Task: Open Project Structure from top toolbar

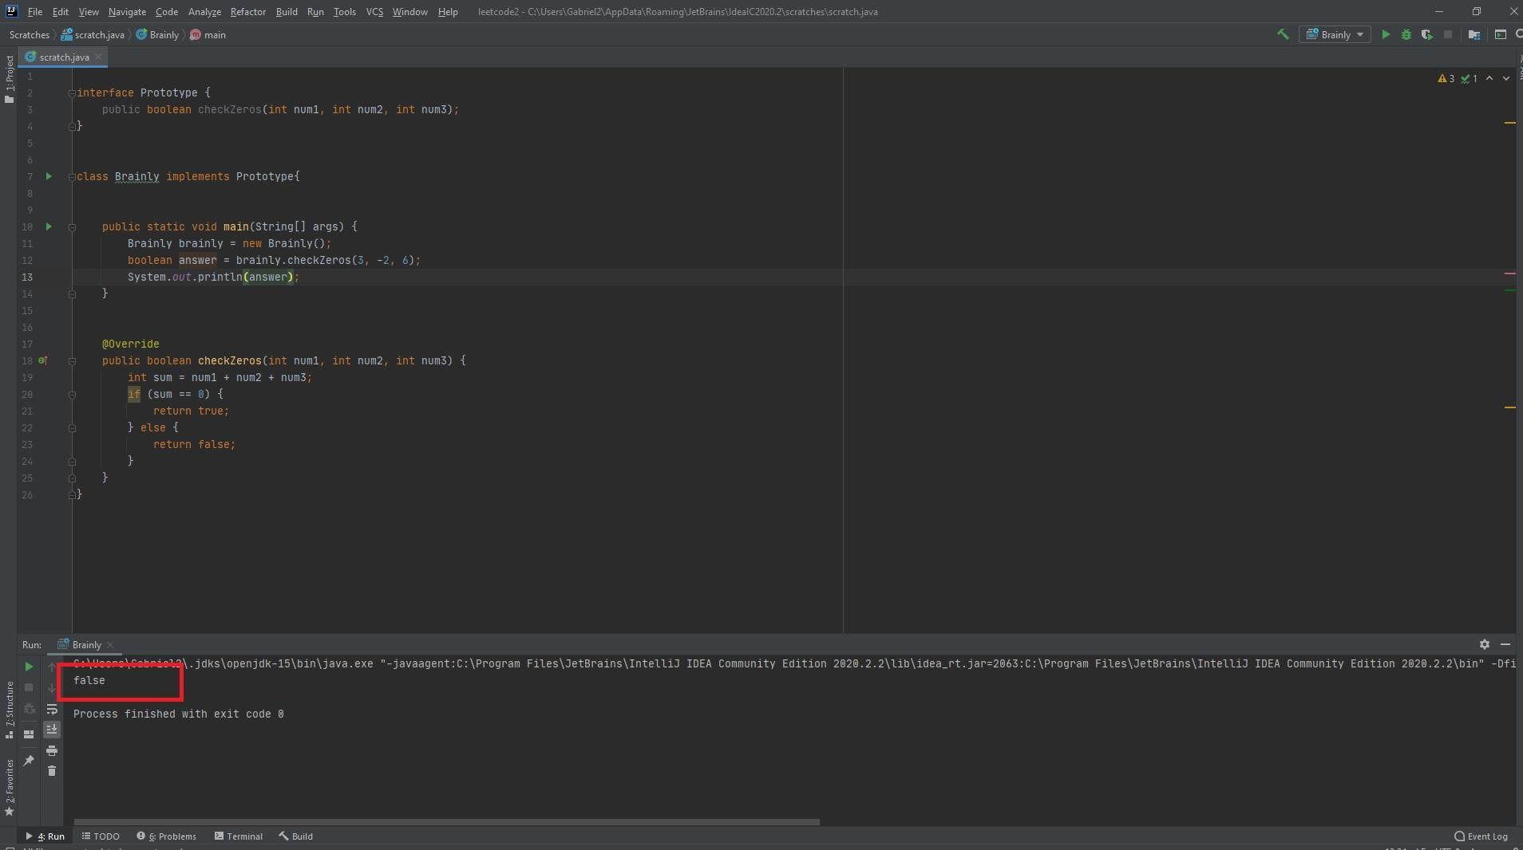Action: [1474, 34]
